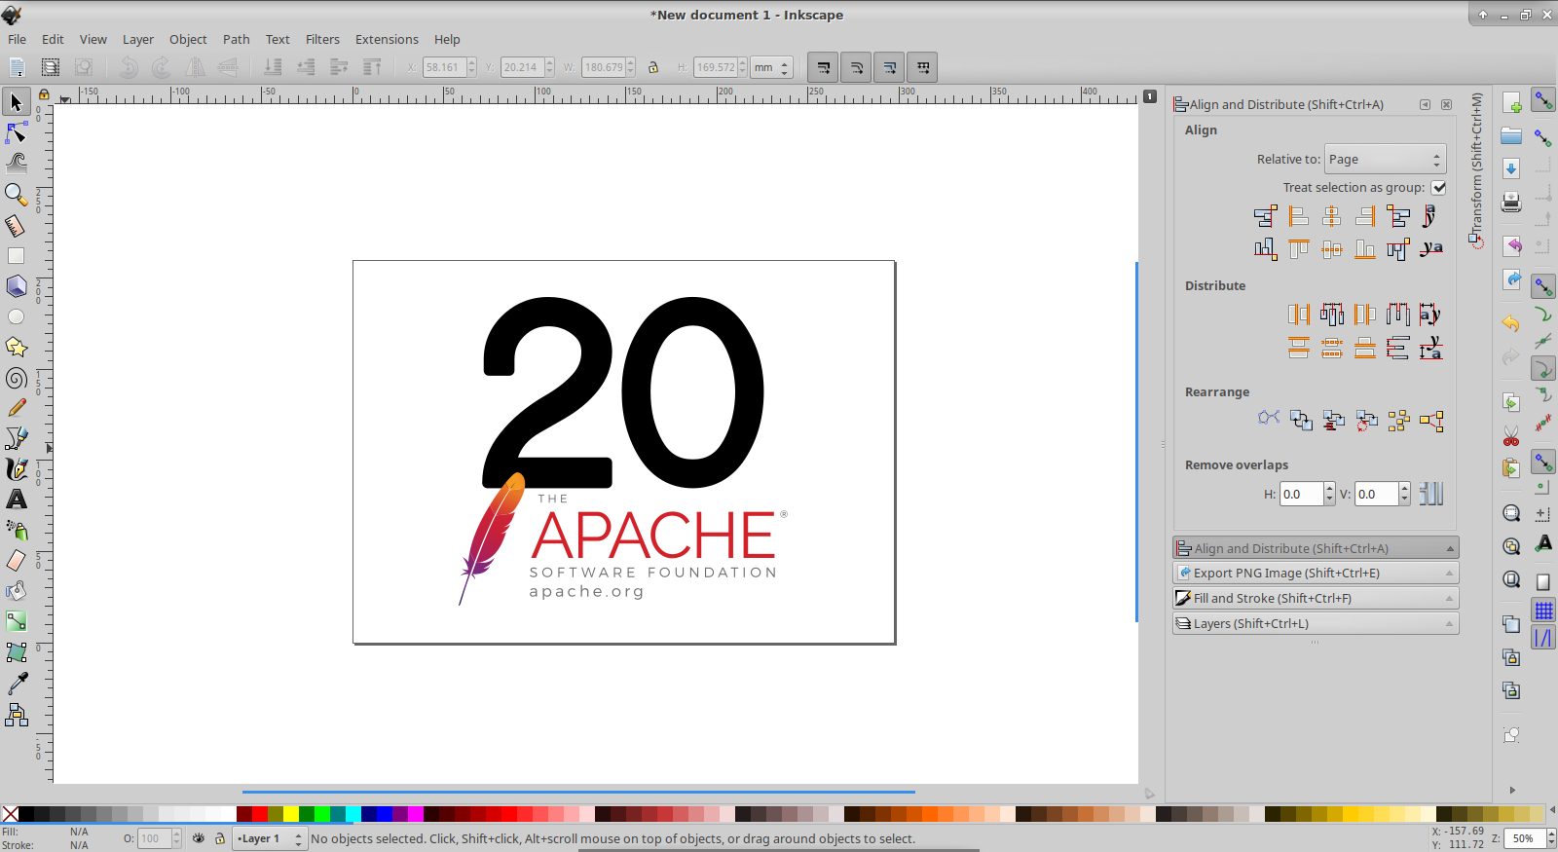Image resolution: width=1558 pixels, height=852 pixels.
Task: Select the Connector tool
Action: coord(17,716)
